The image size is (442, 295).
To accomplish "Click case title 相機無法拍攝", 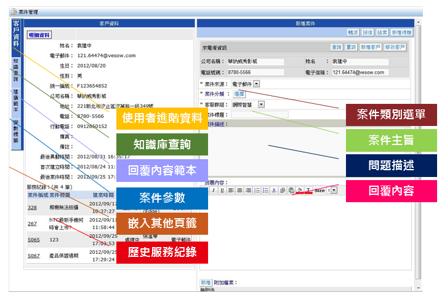I will coord(63,208).
